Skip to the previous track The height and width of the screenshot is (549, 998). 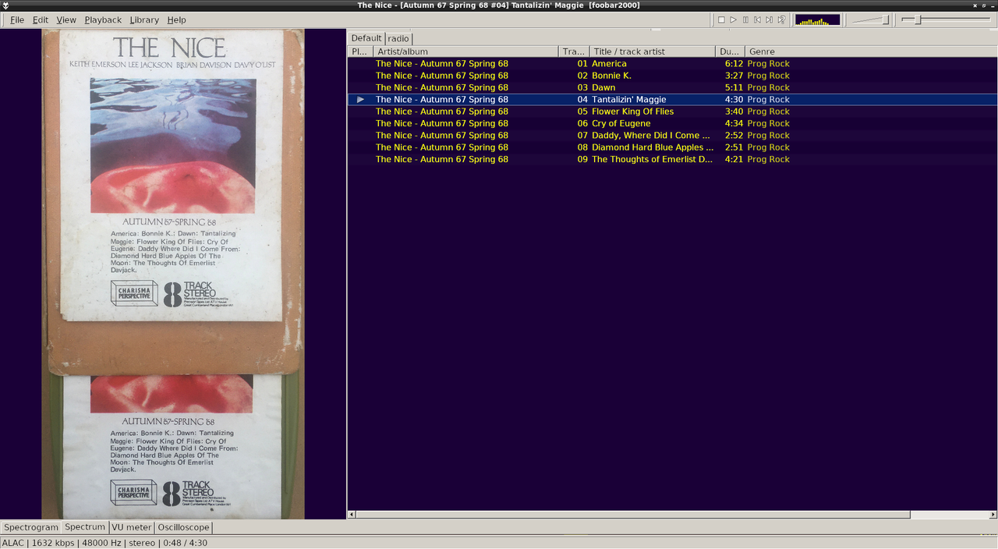pos(757,19)
